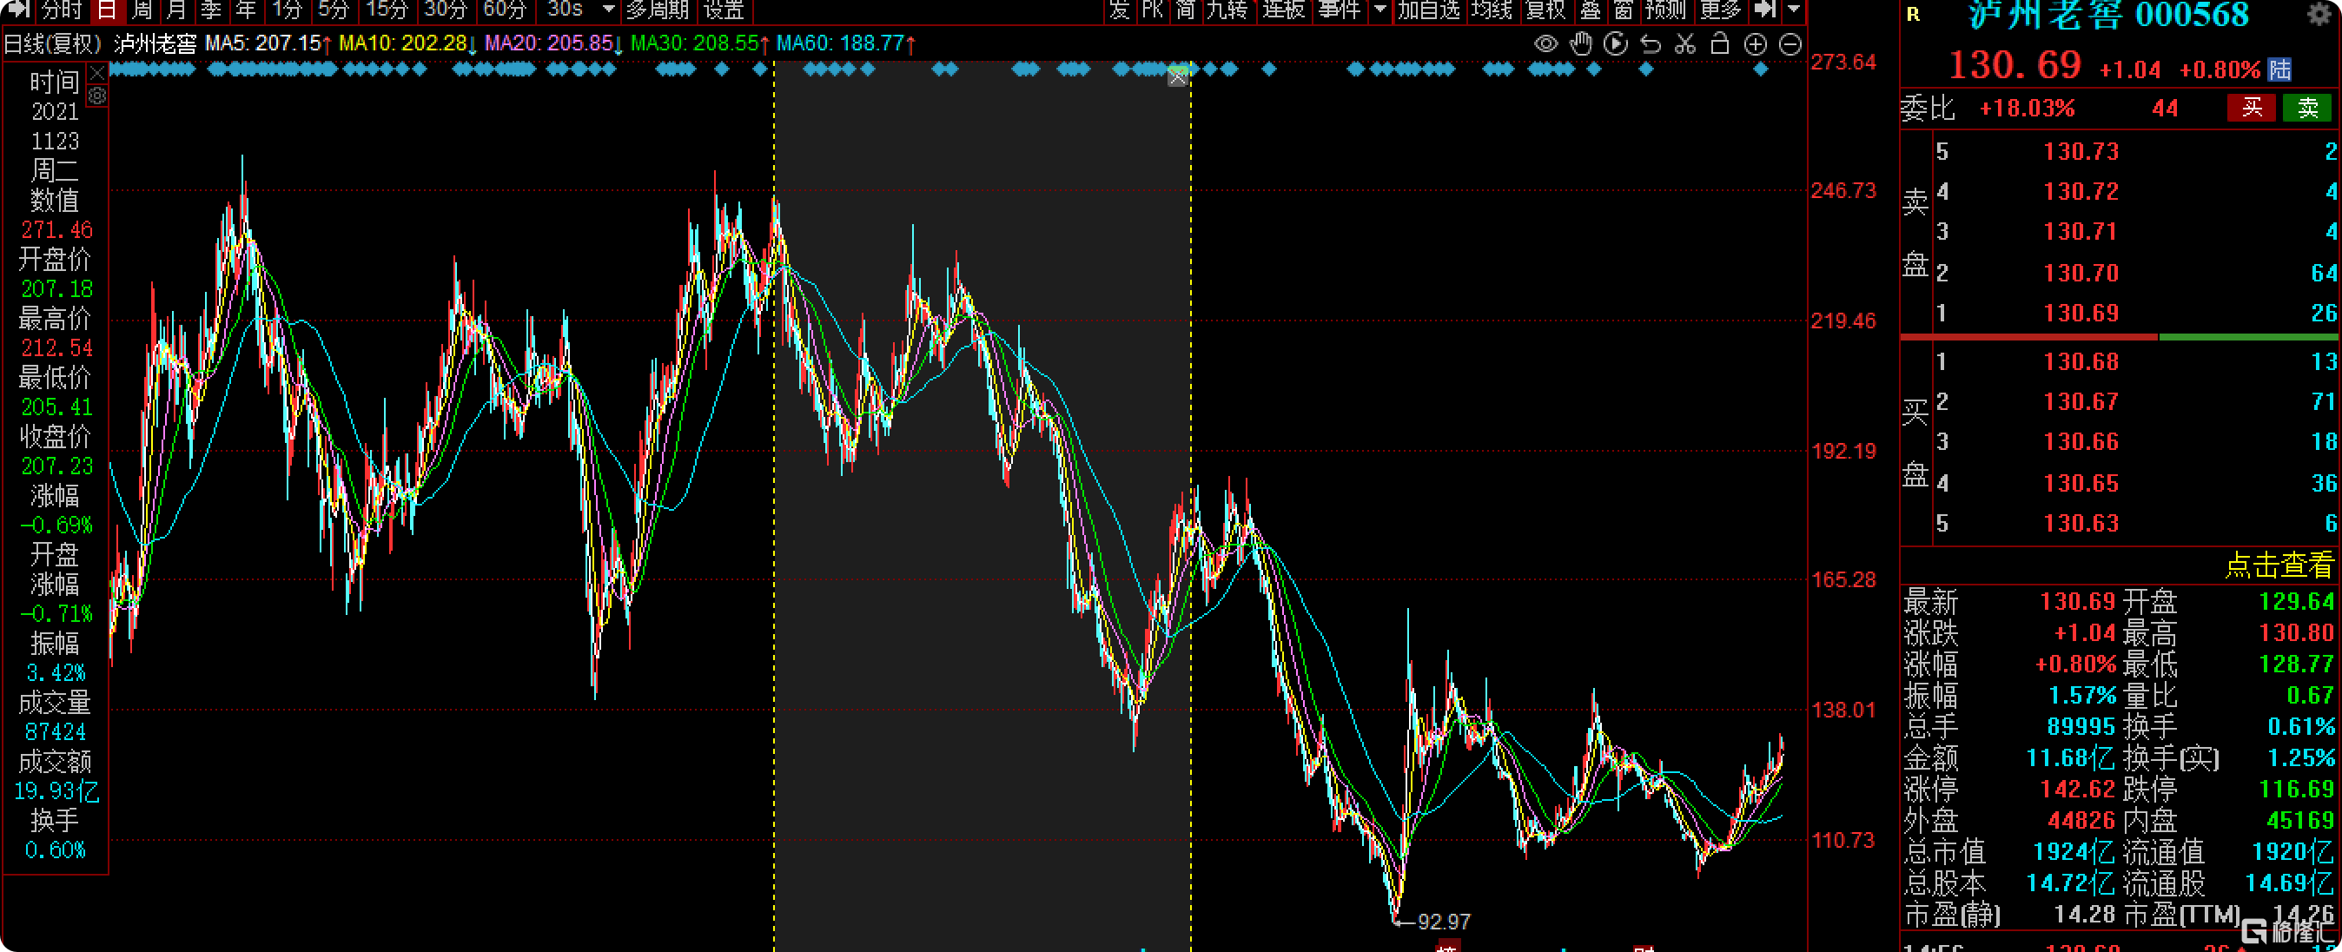The height and width of the screenshot is (952, 2342).
Task: Select the 周 weekly period tab
Action: coord(142,10)
